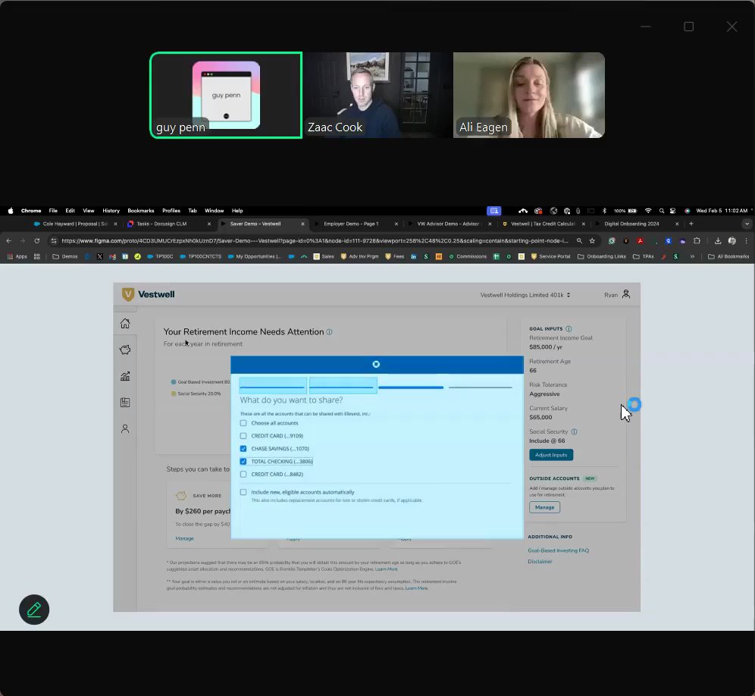755x696 pixels.
Task: Open the TPAs bookmark folder
Action: point(644,257)
